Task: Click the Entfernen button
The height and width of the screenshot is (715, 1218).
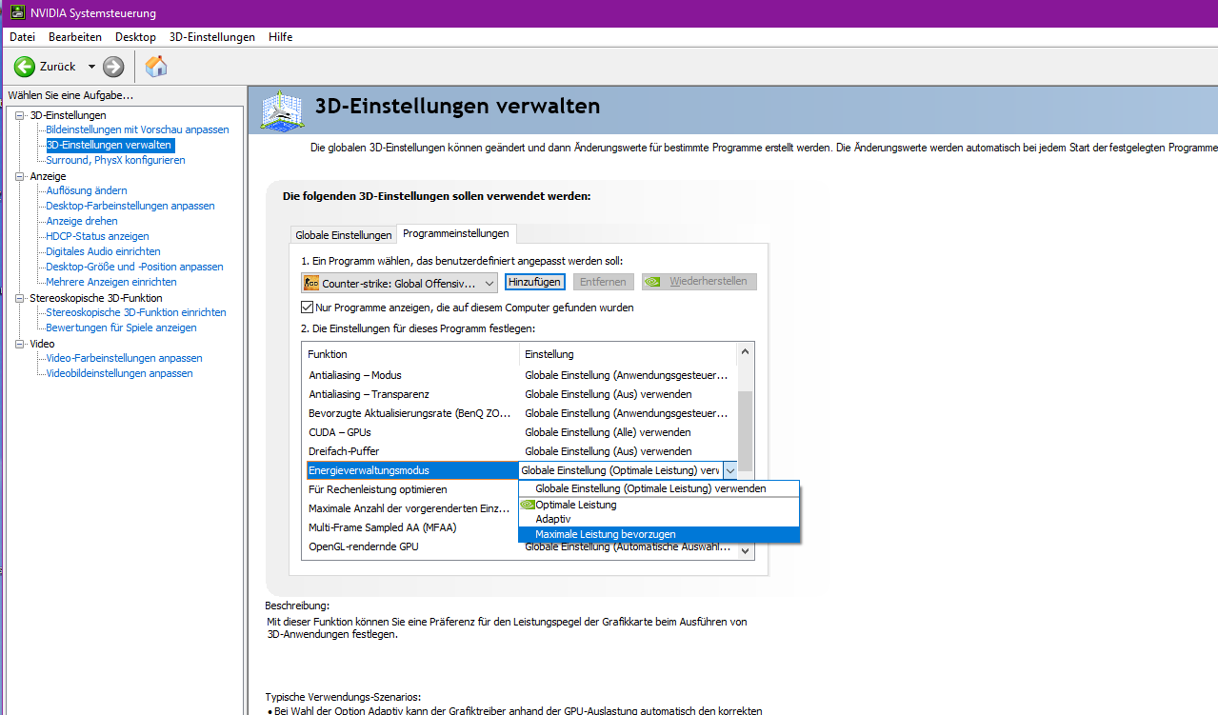Action: [604, 282]
